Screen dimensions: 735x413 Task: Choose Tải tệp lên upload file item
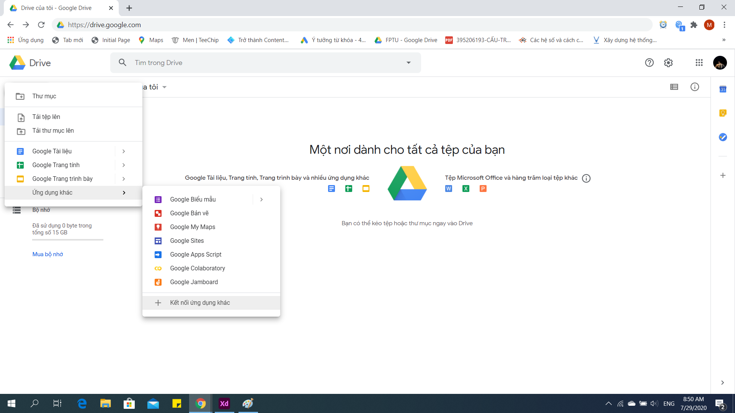coord(73,117)
